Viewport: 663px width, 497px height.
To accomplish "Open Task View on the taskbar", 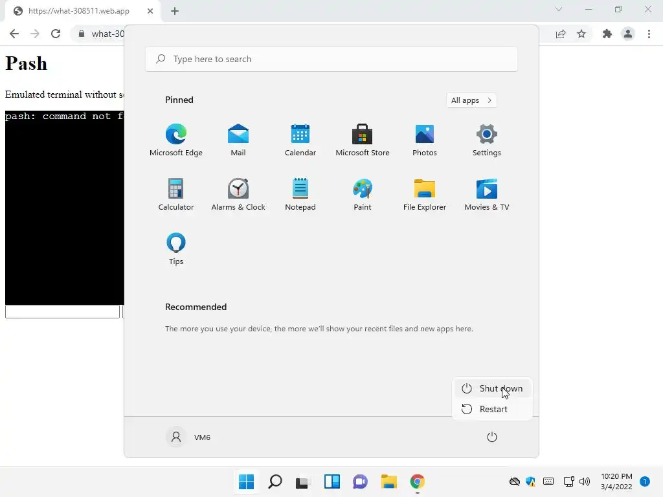I will 303,481.
